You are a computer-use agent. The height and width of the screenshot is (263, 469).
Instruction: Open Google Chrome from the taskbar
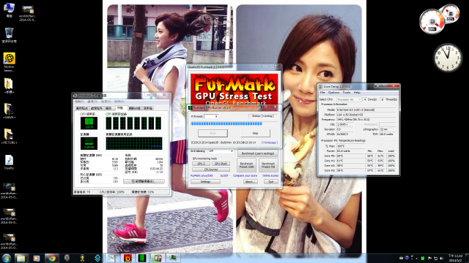pos(52,258)
